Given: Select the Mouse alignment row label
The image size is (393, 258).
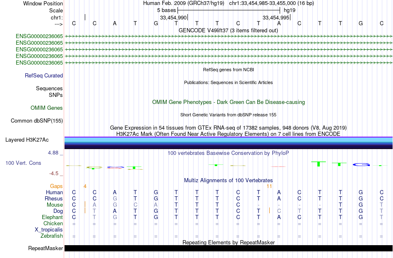Looking at the screenshot, I should [55, 205].
